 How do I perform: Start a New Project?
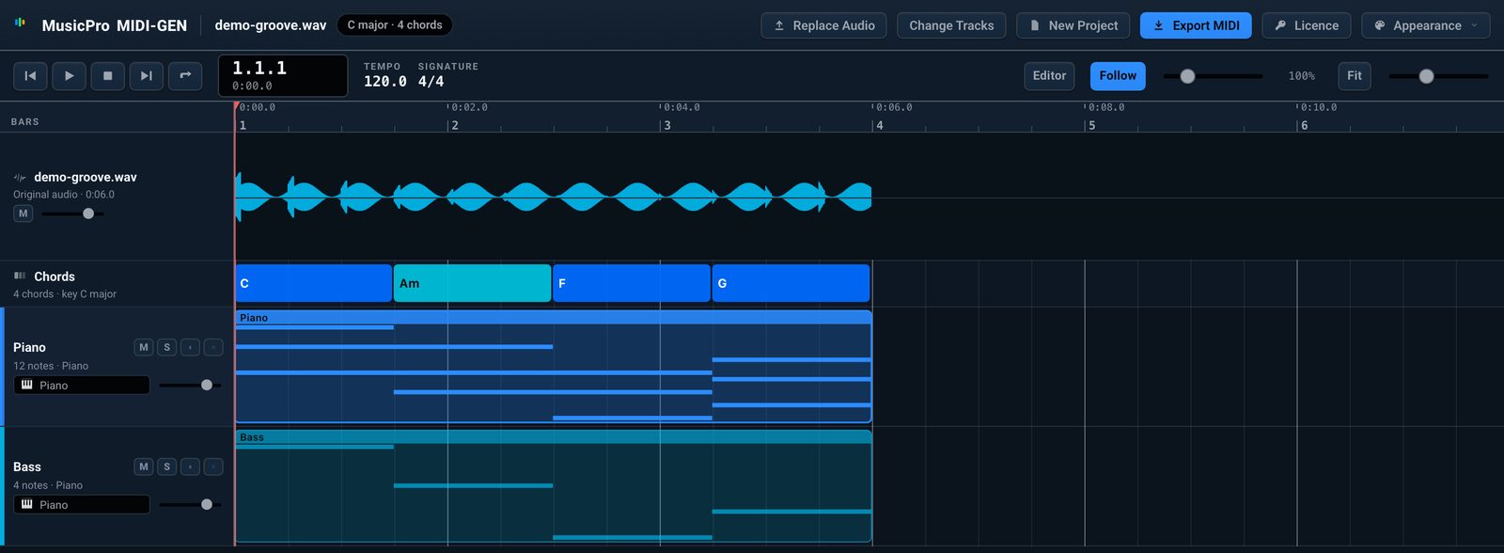[x=1073, y=25]
